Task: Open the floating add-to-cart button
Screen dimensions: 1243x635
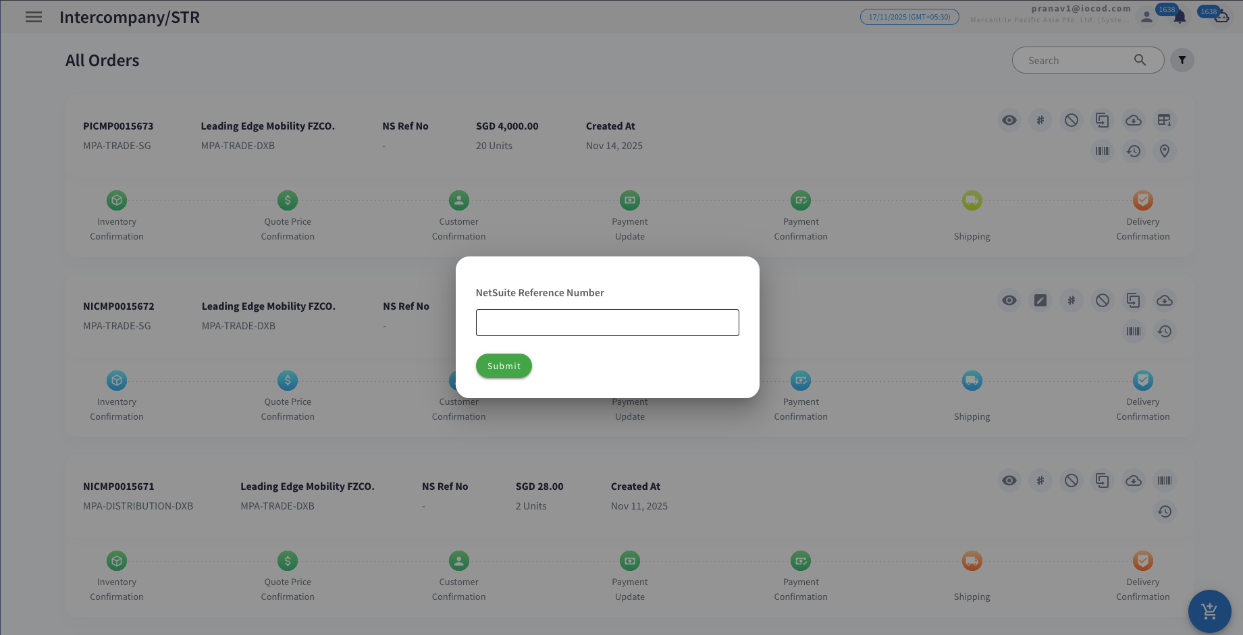Action: click(x=1209, y=611)
